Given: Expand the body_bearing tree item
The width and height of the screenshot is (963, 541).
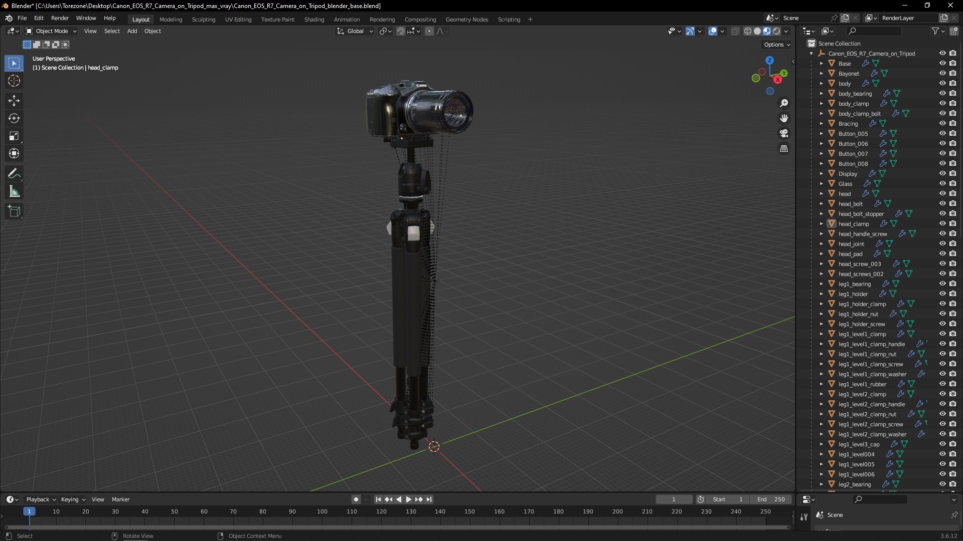Looking at the screenshot, I should click(x=822, y=94).
